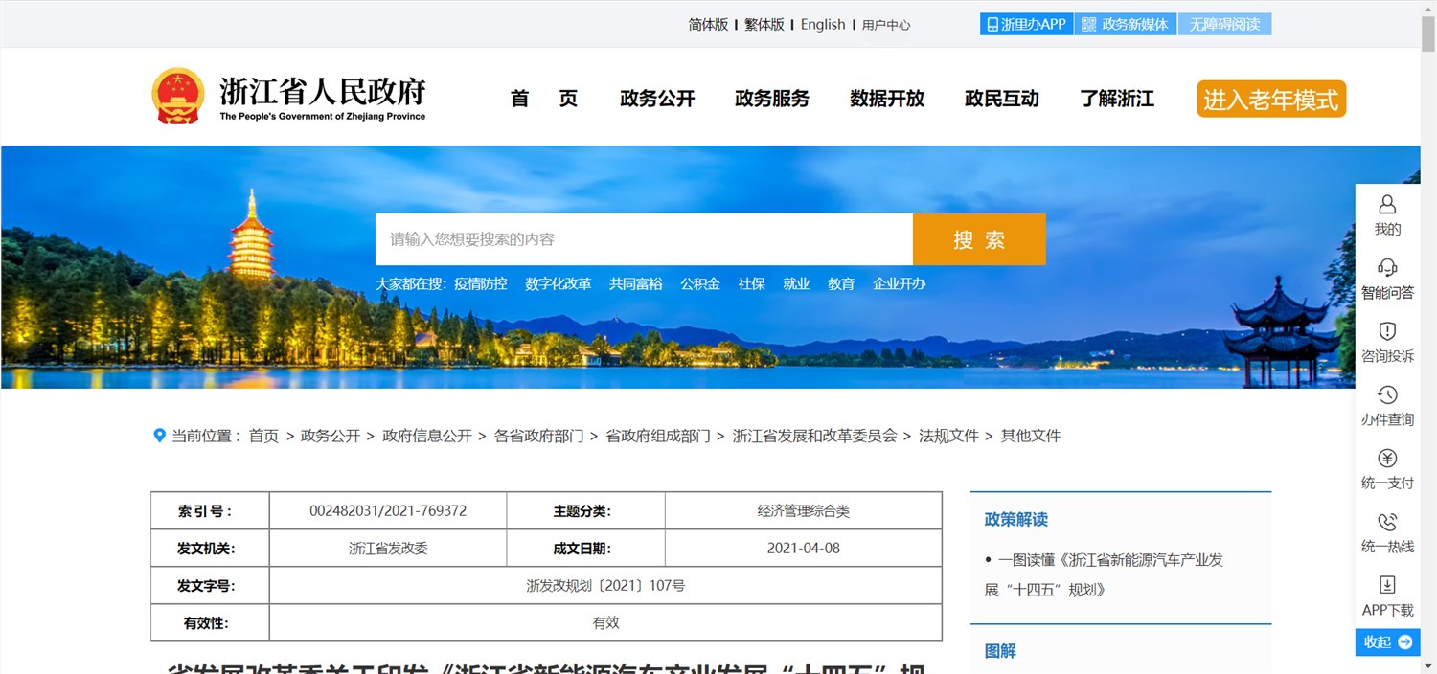Click the 政务新媒体 QR code icon
This screenshot has width=1437, height=674.
point(1087,23)
